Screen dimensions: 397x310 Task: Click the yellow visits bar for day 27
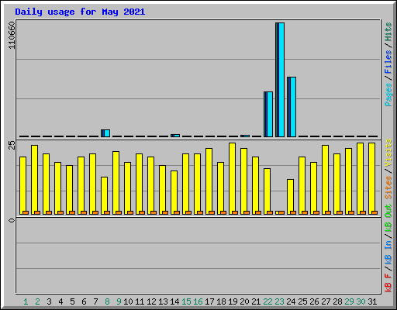[325, 180]
